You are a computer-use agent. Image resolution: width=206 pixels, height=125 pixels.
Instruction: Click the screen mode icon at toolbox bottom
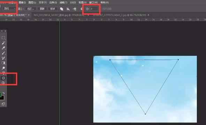coord(3,104)
